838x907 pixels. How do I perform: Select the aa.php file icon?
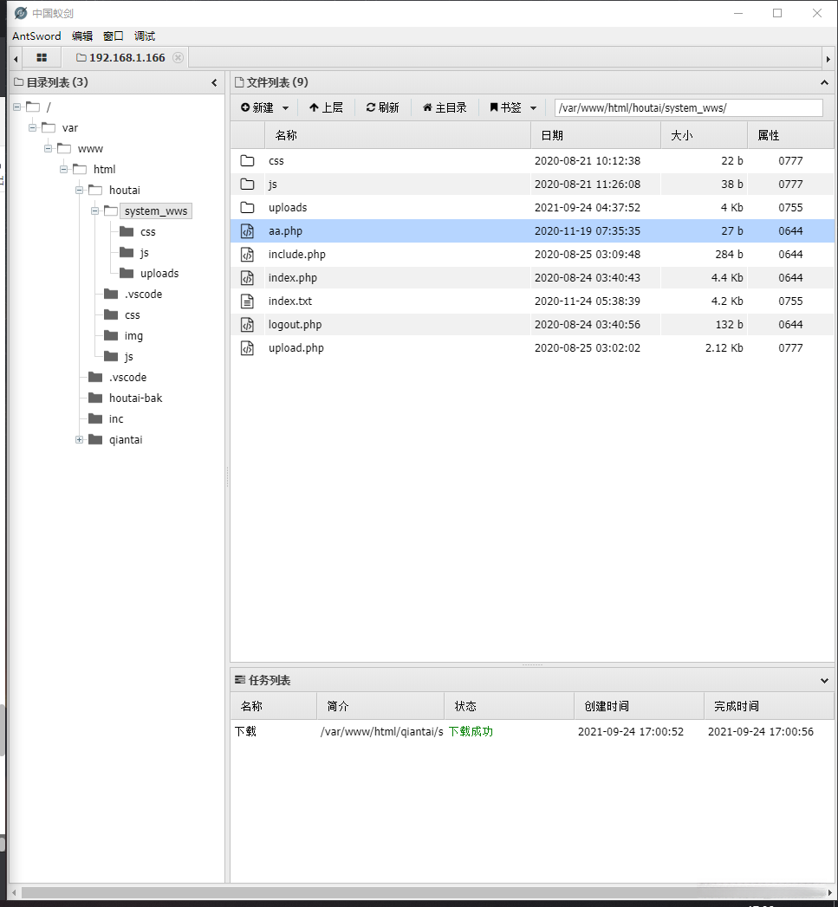tap(247, 230)
